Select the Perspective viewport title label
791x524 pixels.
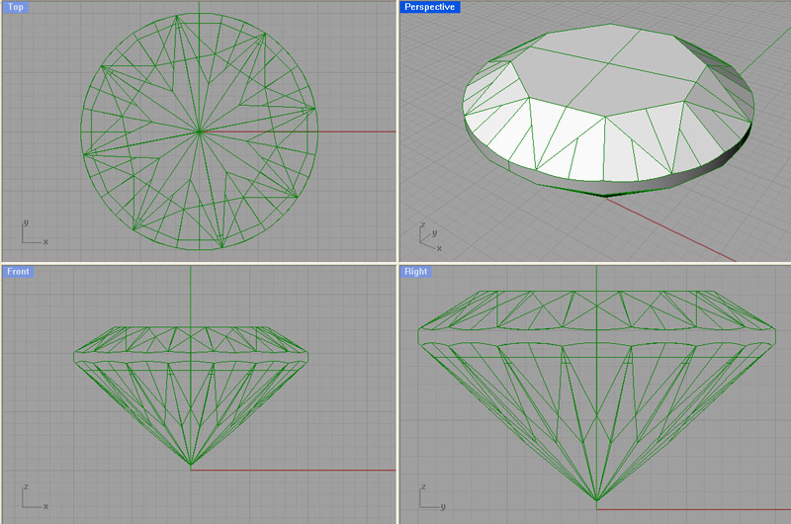(x=430, y=7)
